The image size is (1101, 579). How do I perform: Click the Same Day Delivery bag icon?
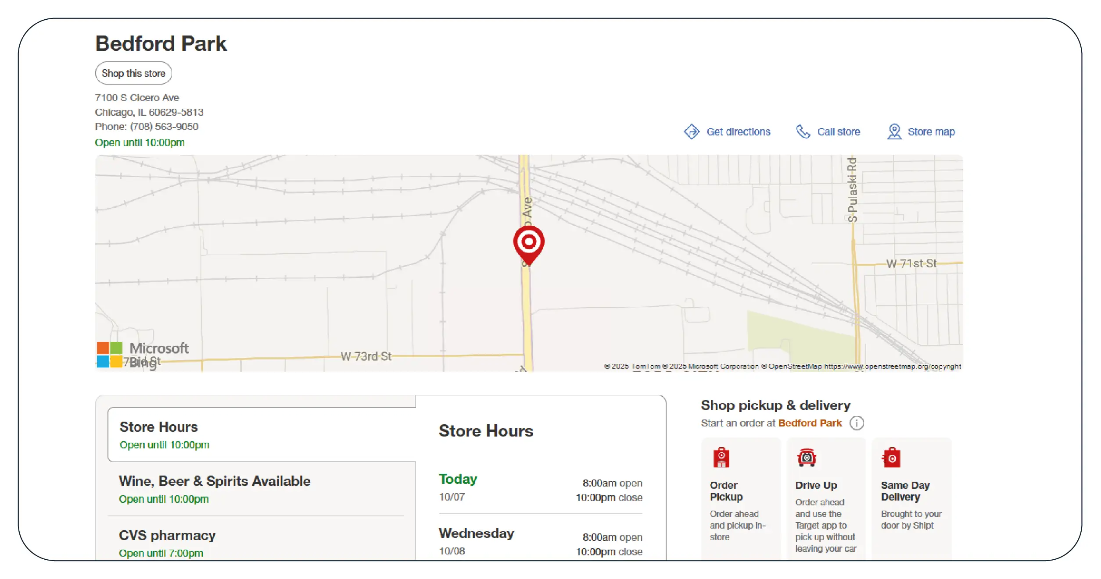(x=891, y=458)
